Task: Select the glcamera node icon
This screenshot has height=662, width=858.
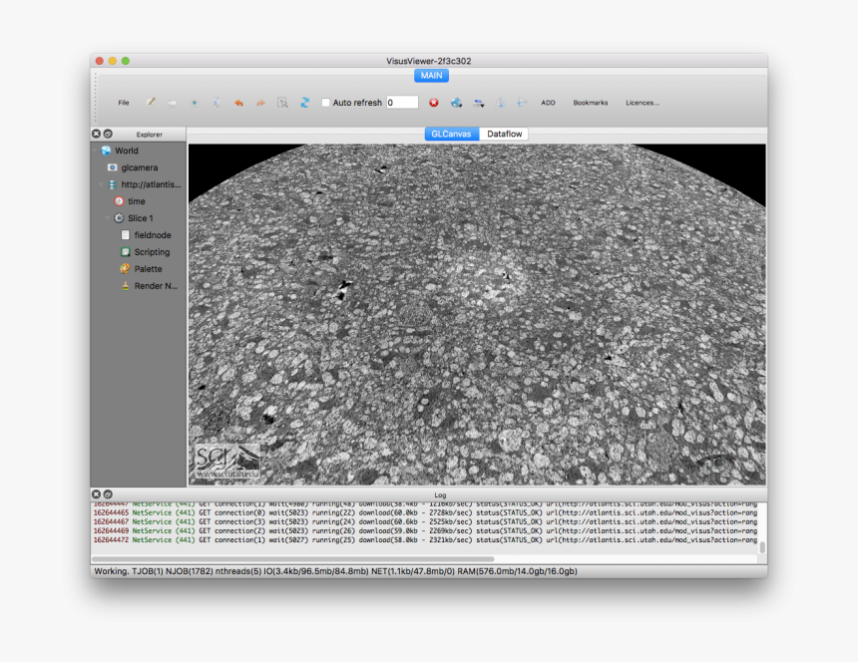Action: [x=113, y=167]
